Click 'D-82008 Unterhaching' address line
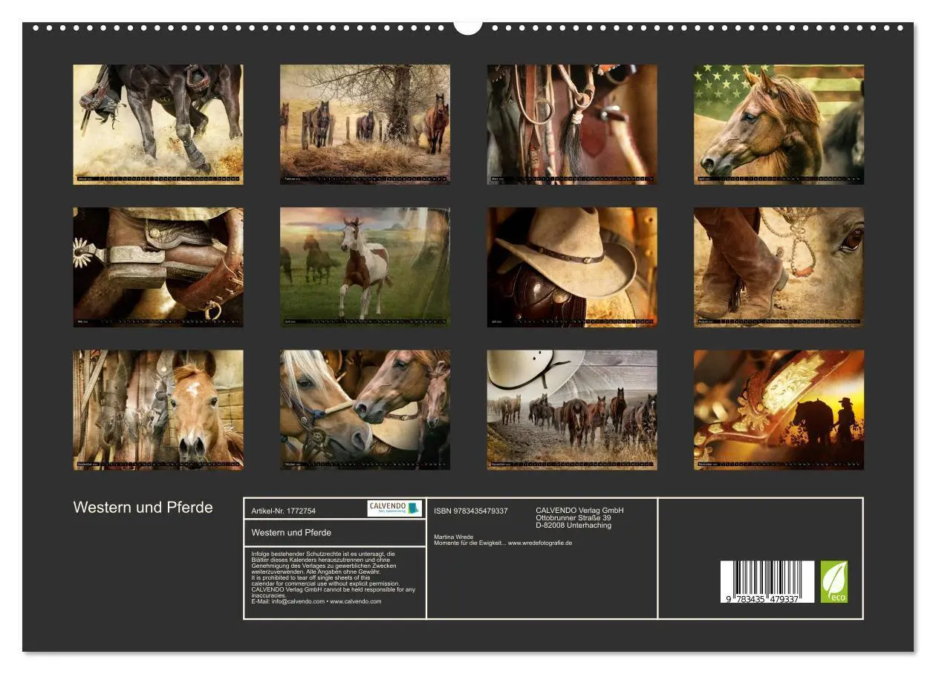This screenshot has height=674, width=936. tap(573, 526)
